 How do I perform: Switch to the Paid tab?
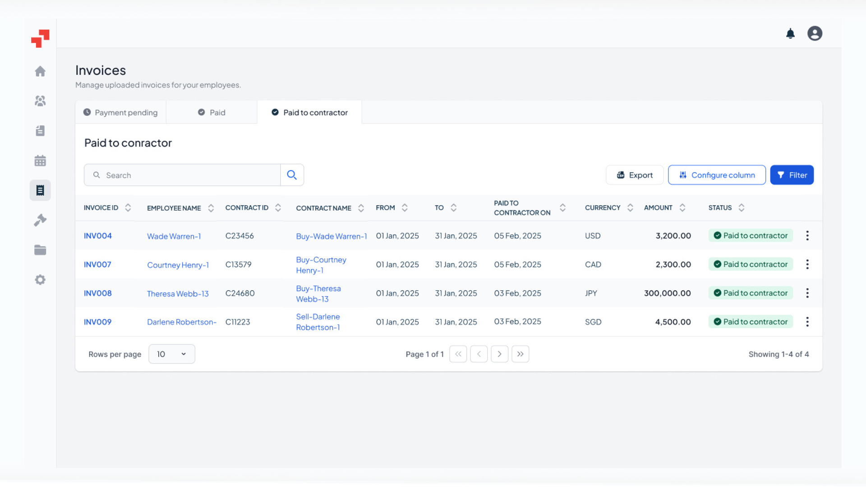coord(212,112)
